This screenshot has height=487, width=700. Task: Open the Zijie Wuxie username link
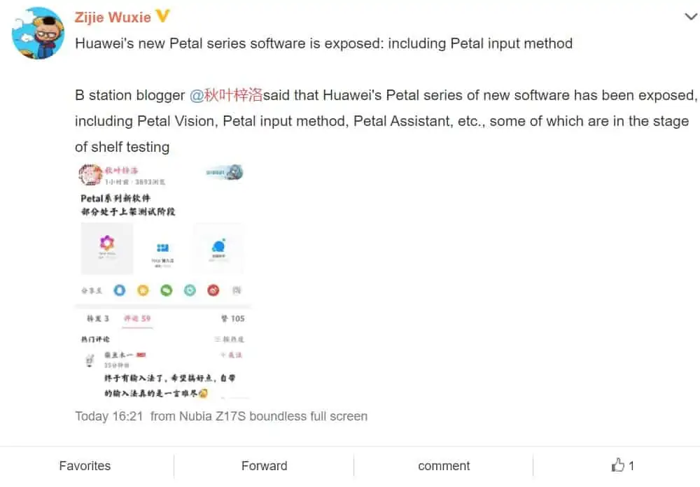tap(113, 17)
